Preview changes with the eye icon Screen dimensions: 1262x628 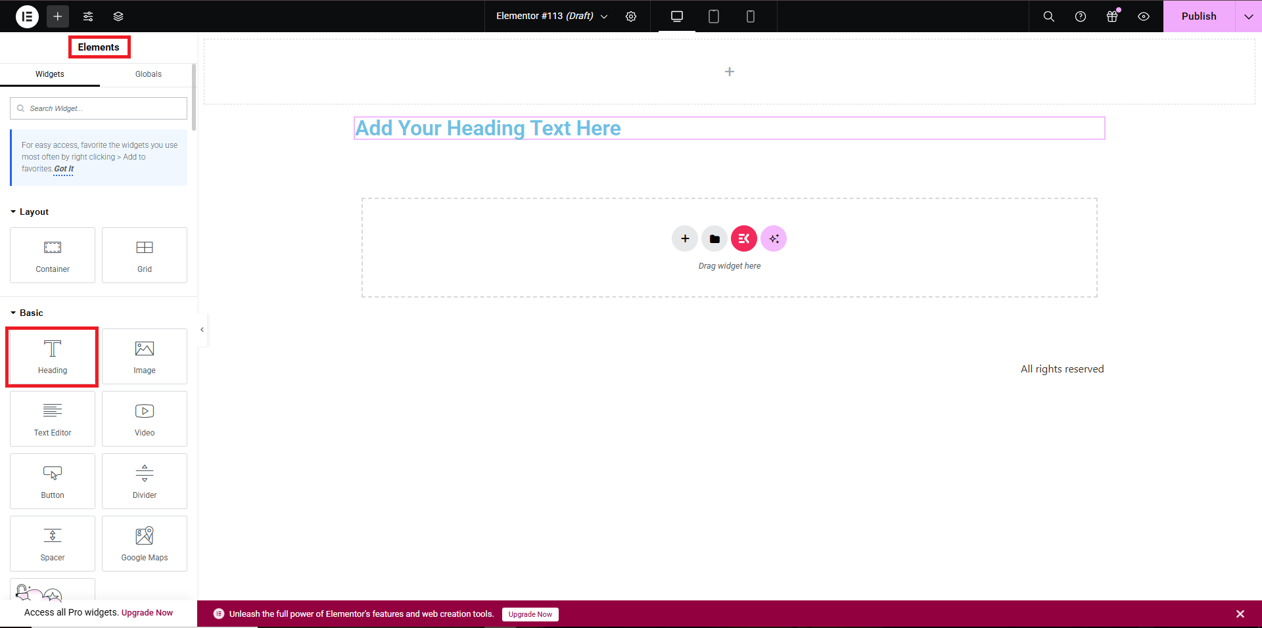(1144, 16)
